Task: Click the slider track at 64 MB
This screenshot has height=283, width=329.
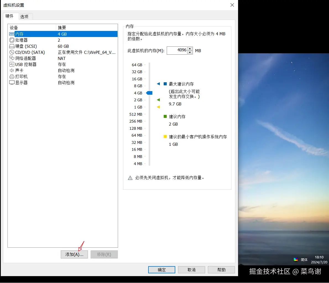Action: 149,135
